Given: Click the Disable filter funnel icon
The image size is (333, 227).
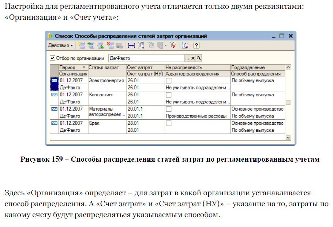Looking at the screenshot, I should pyautogui.click(x=173, y=45).
